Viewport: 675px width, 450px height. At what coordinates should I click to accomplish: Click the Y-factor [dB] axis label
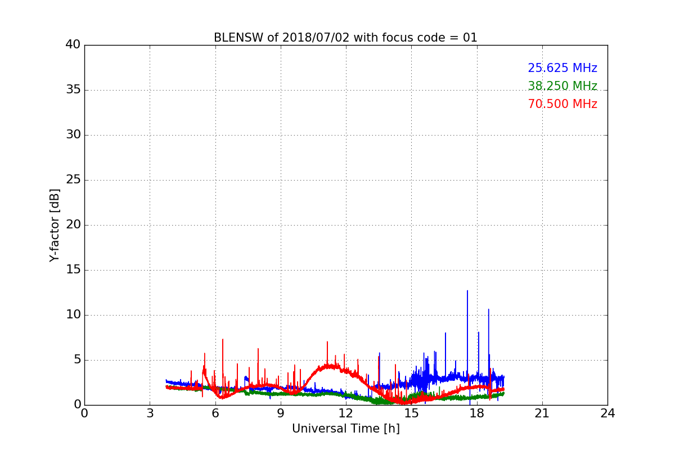[x=55, y=225]
